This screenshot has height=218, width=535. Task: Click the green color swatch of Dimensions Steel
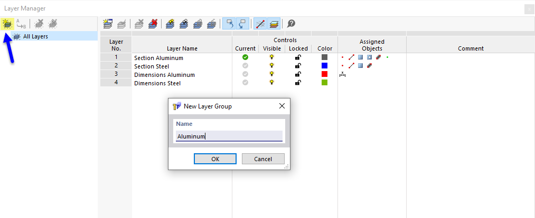[x=324, y=82]
